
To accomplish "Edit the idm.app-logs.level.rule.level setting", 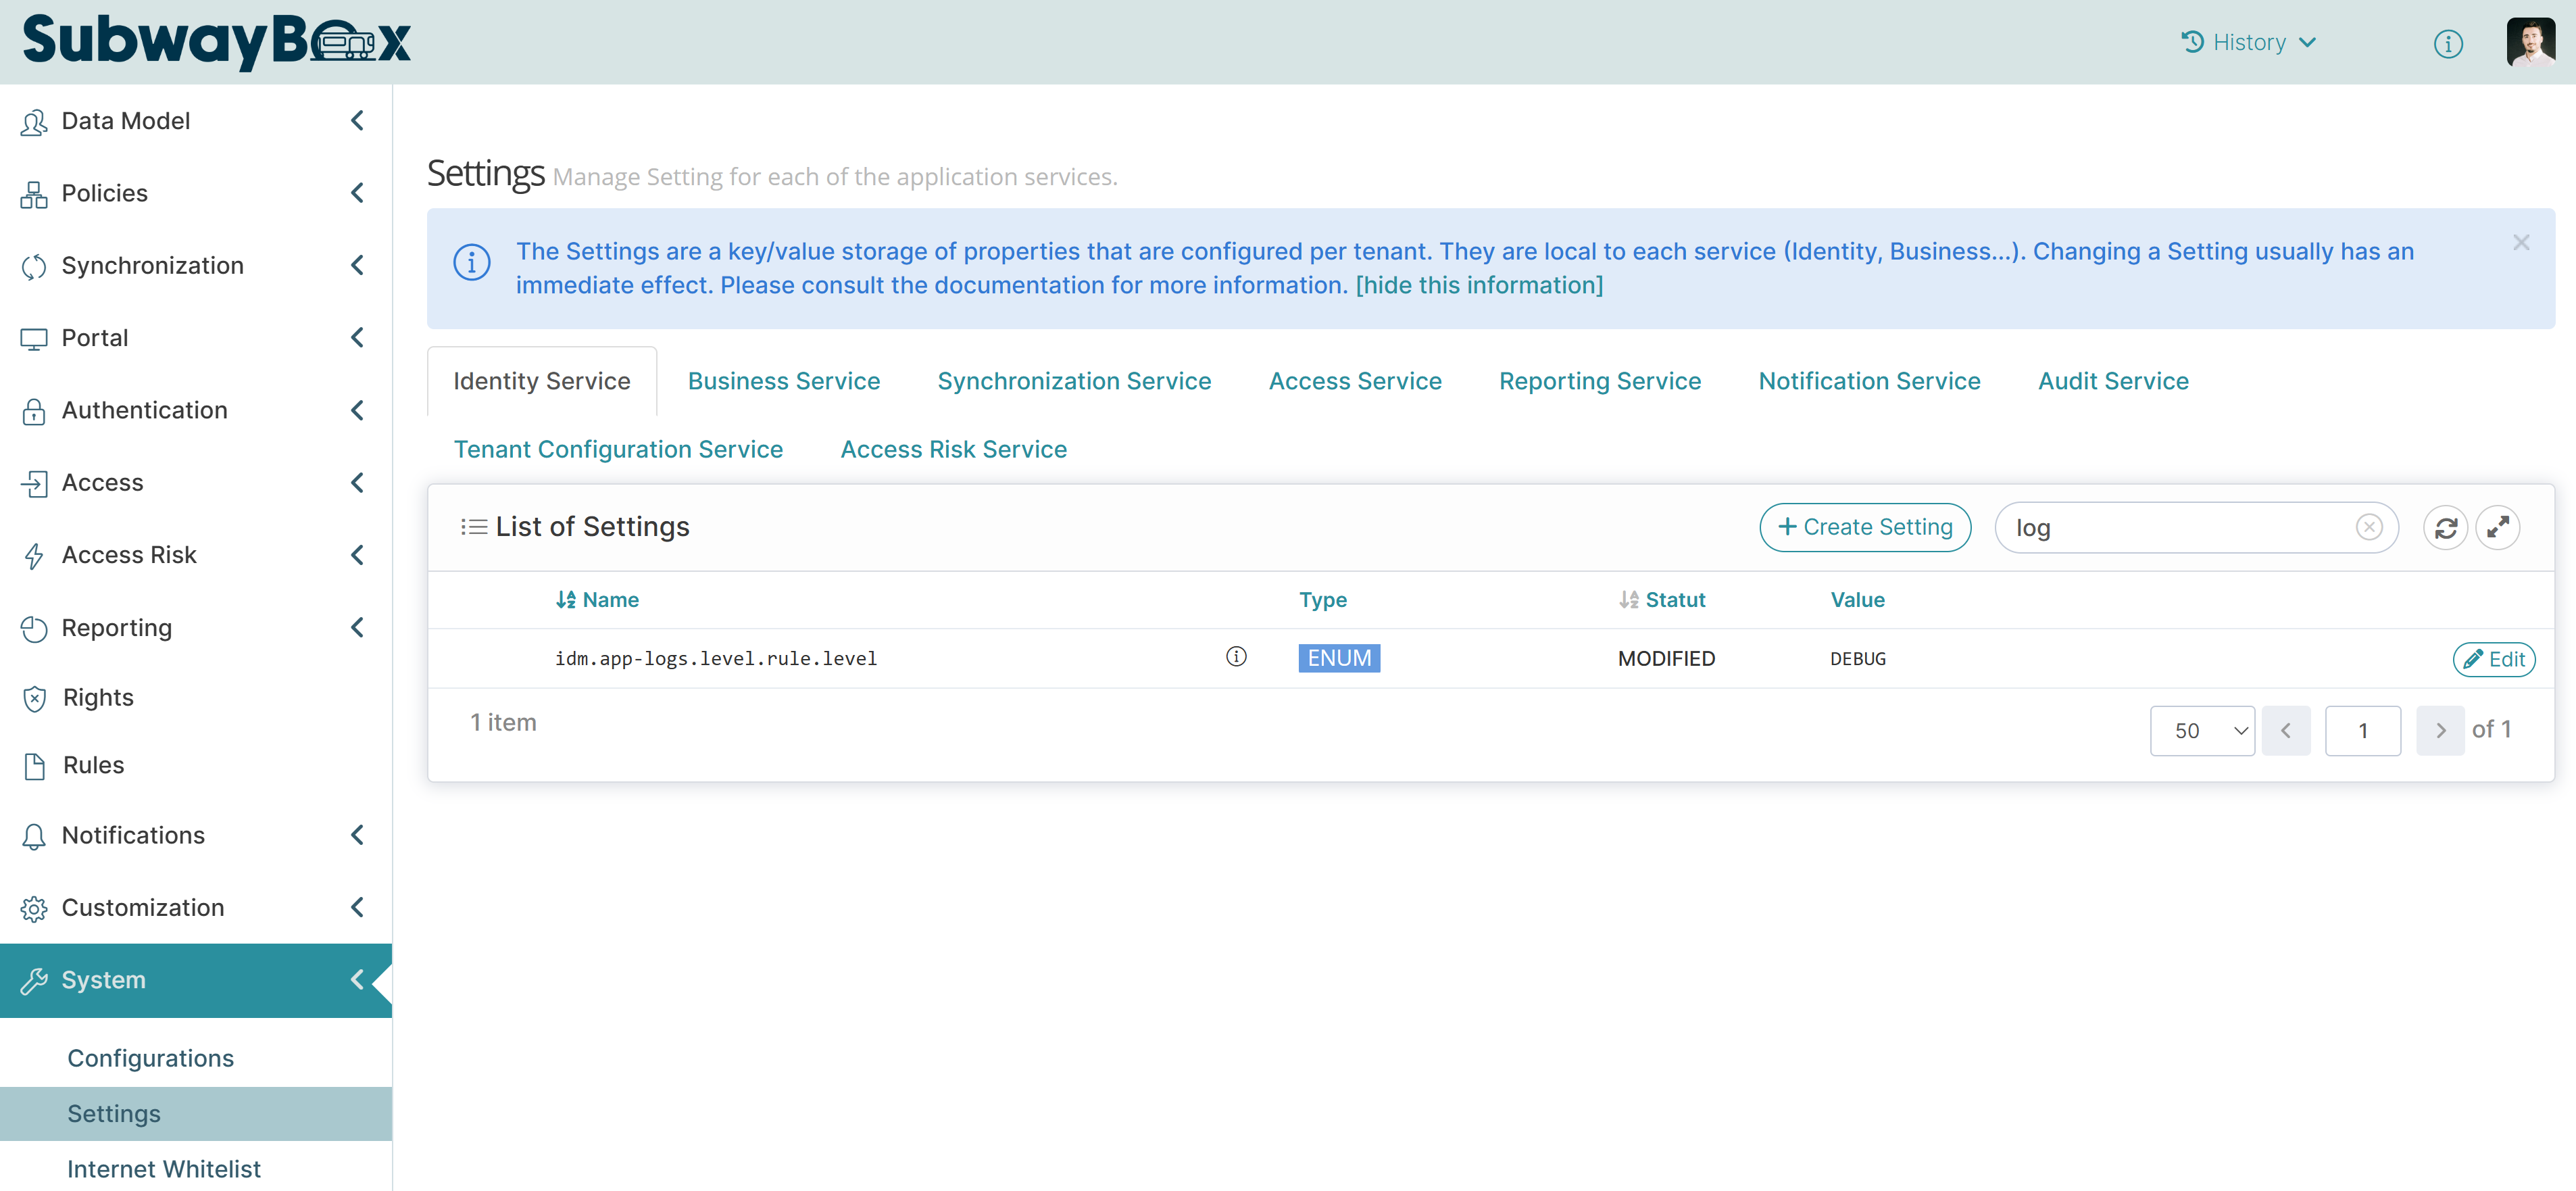I will click(2493, 659).
